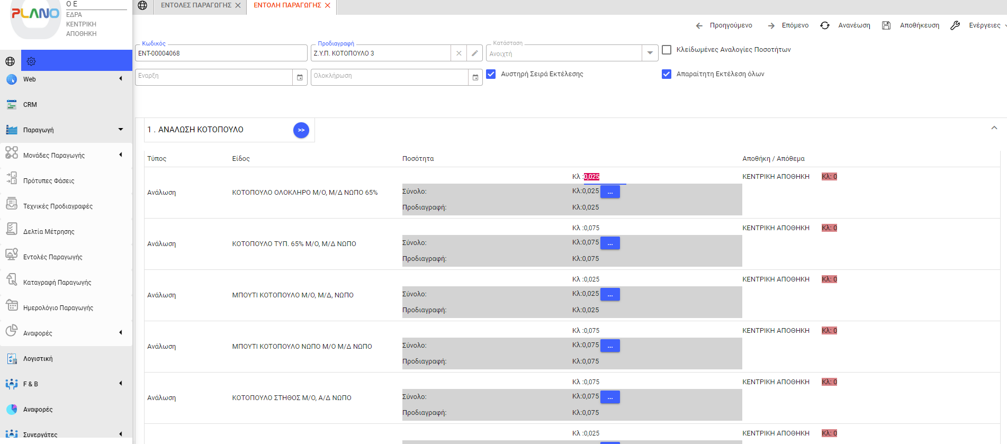Select the ΕΝΤΟΛΗ ΠΑΡΑΓΩΓΗΣ tab
1007x444 pixels.
[x=287, y=5]
